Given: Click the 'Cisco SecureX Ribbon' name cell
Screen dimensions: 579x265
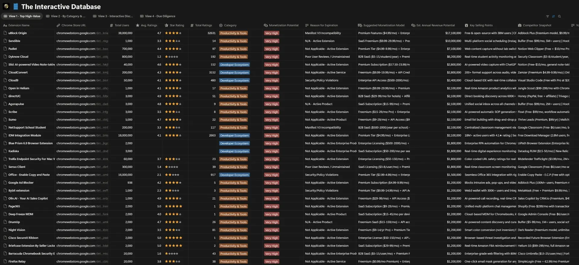Looking at the screenshot, I should point(23,238).
